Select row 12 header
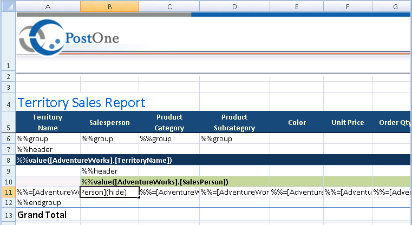Screen dimensions: 412x225 pos(9,202)
